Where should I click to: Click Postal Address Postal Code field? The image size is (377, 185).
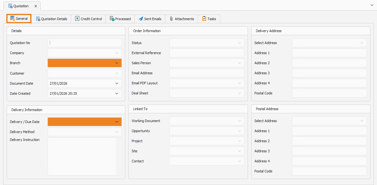(x=329, y=171)
